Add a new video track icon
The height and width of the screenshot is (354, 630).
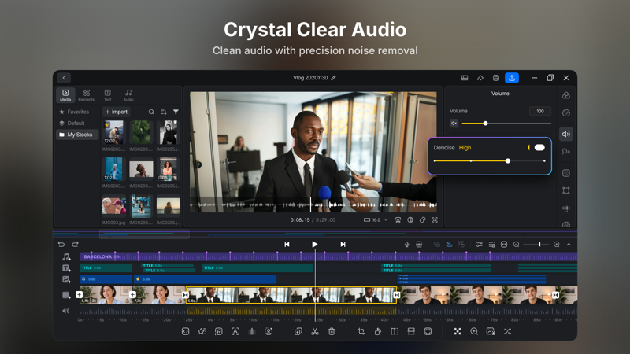pos(66,296)
